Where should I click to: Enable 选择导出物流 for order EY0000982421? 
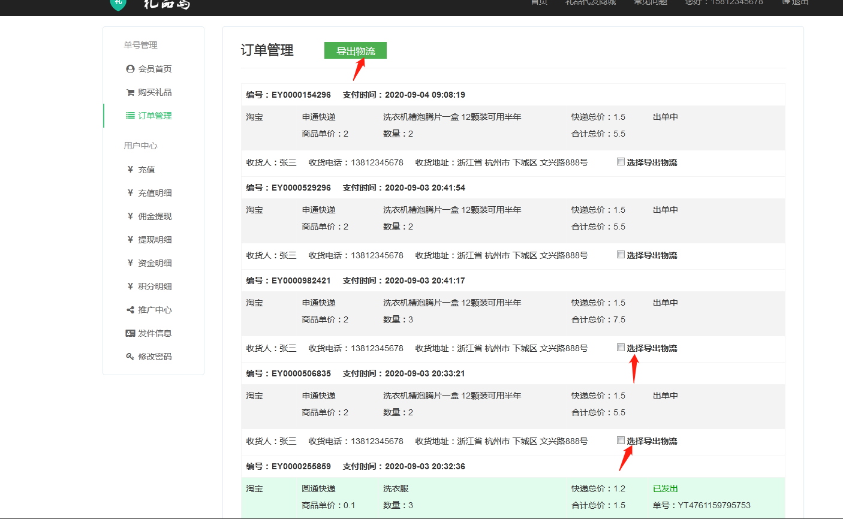(621, 348)
